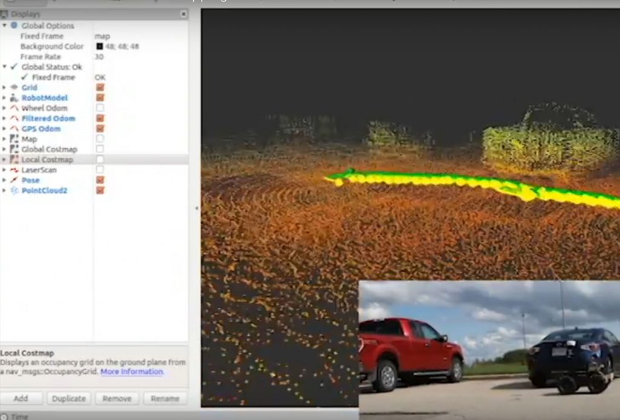Image resolution: width=620 pixels, height=420 pixels.
Task: Close the Displays panel
Action: pos(183,13)
